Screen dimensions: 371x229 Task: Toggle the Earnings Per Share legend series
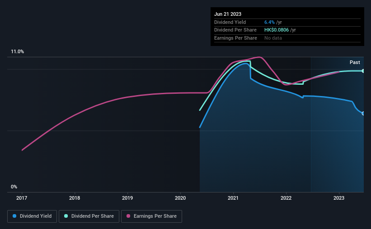click(151, 216)
